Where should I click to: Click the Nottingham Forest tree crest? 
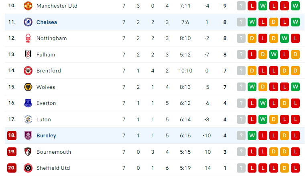point(28,38)
